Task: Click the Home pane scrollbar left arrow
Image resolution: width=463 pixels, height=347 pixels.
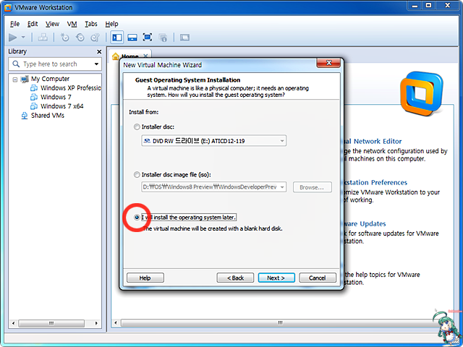Action: (x=116, y=323)
